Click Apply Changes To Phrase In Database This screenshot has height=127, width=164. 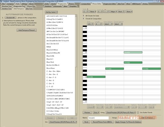click(x=128, y=122)
